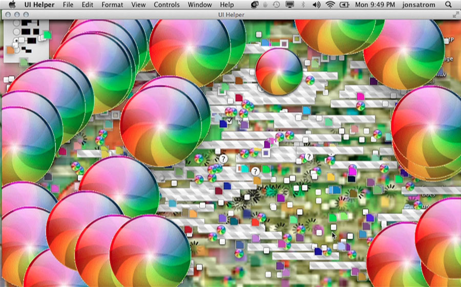Image resolution: width=461 pixels, height=287 pixels.
Task: Open the Controls menu
Action: tap(166, 5)
